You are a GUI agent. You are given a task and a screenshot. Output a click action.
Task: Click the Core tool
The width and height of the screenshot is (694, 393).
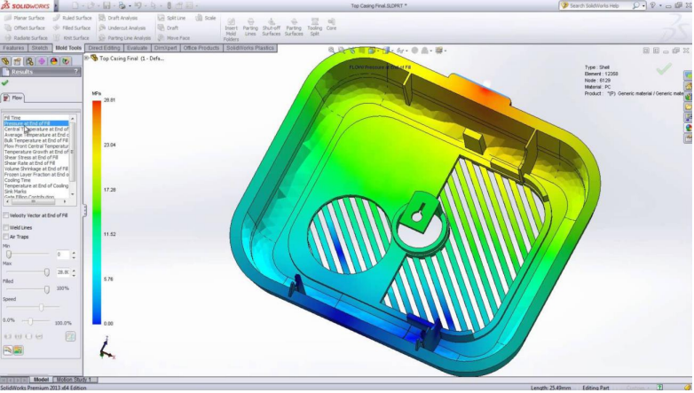pos(332,24)
